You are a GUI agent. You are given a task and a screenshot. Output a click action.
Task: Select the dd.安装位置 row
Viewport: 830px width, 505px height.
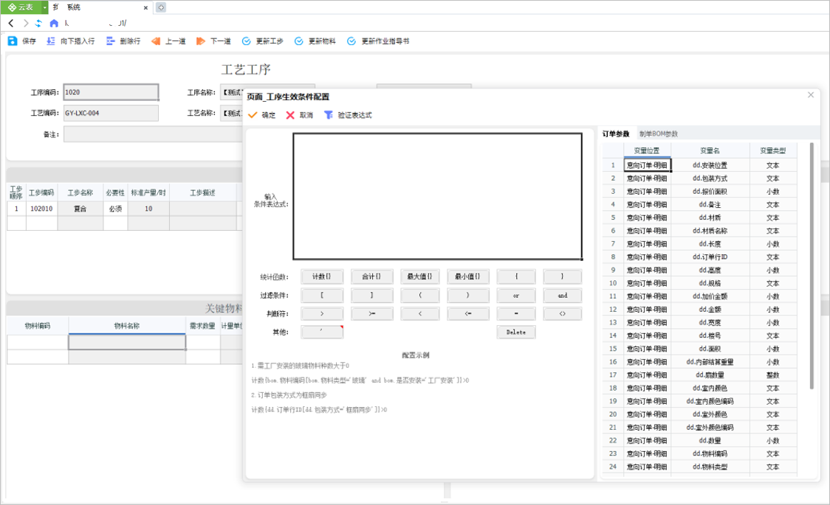click(700, 165)
